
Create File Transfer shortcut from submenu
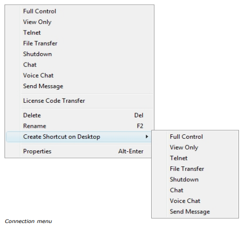tap(195, 169)
